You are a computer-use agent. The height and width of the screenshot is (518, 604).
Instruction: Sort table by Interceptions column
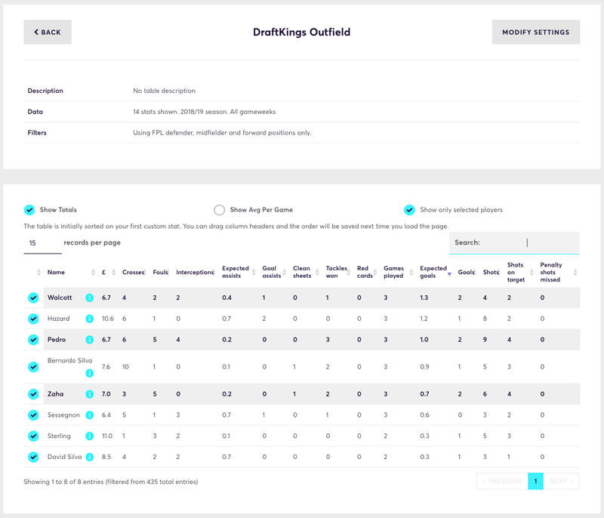(195, 273)
